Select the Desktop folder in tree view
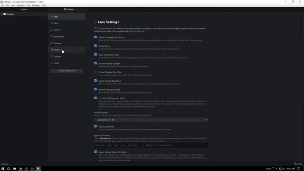 (10, 14)
